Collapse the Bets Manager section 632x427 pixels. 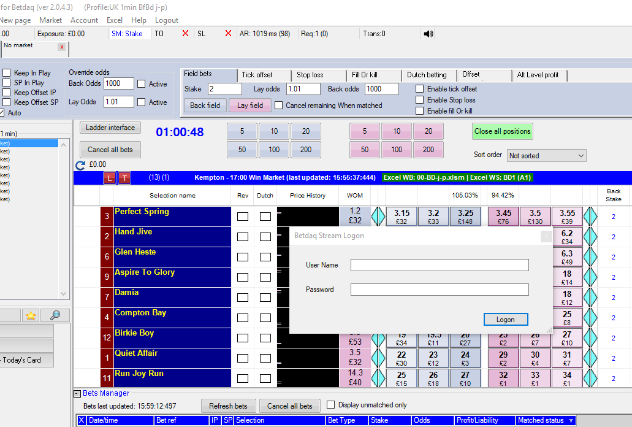[77, 393]
